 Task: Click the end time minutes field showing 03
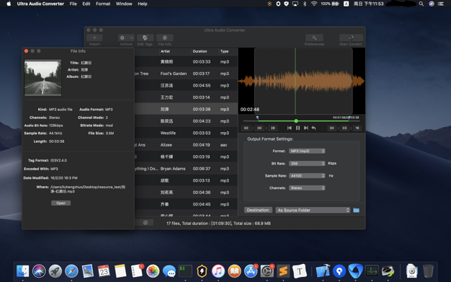pos(344,128)
